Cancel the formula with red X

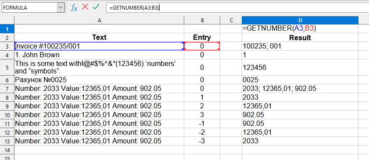pos(85,7)
